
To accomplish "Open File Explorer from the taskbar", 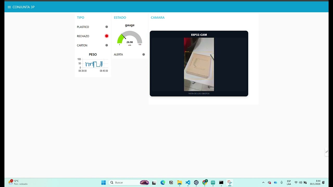I will coord(180,183).
